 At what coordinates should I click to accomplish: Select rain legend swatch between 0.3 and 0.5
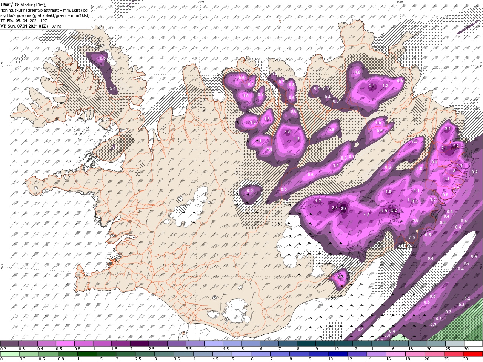(29, 354)
